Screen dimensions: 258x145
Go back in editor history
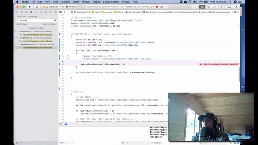tap(64, 12)
